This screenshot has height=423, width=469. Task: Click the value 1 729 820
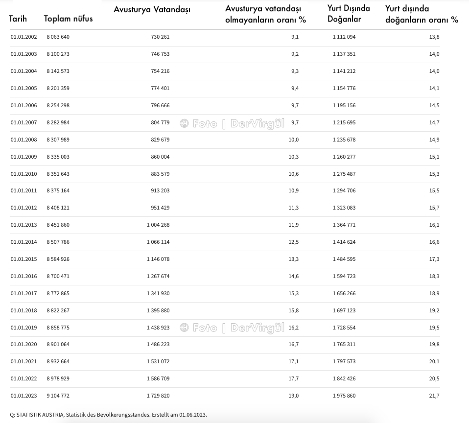(158, 396)
